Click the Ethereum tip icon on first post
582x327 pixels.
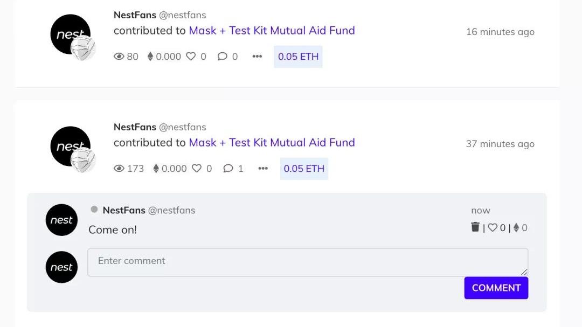tap(150, 57)
